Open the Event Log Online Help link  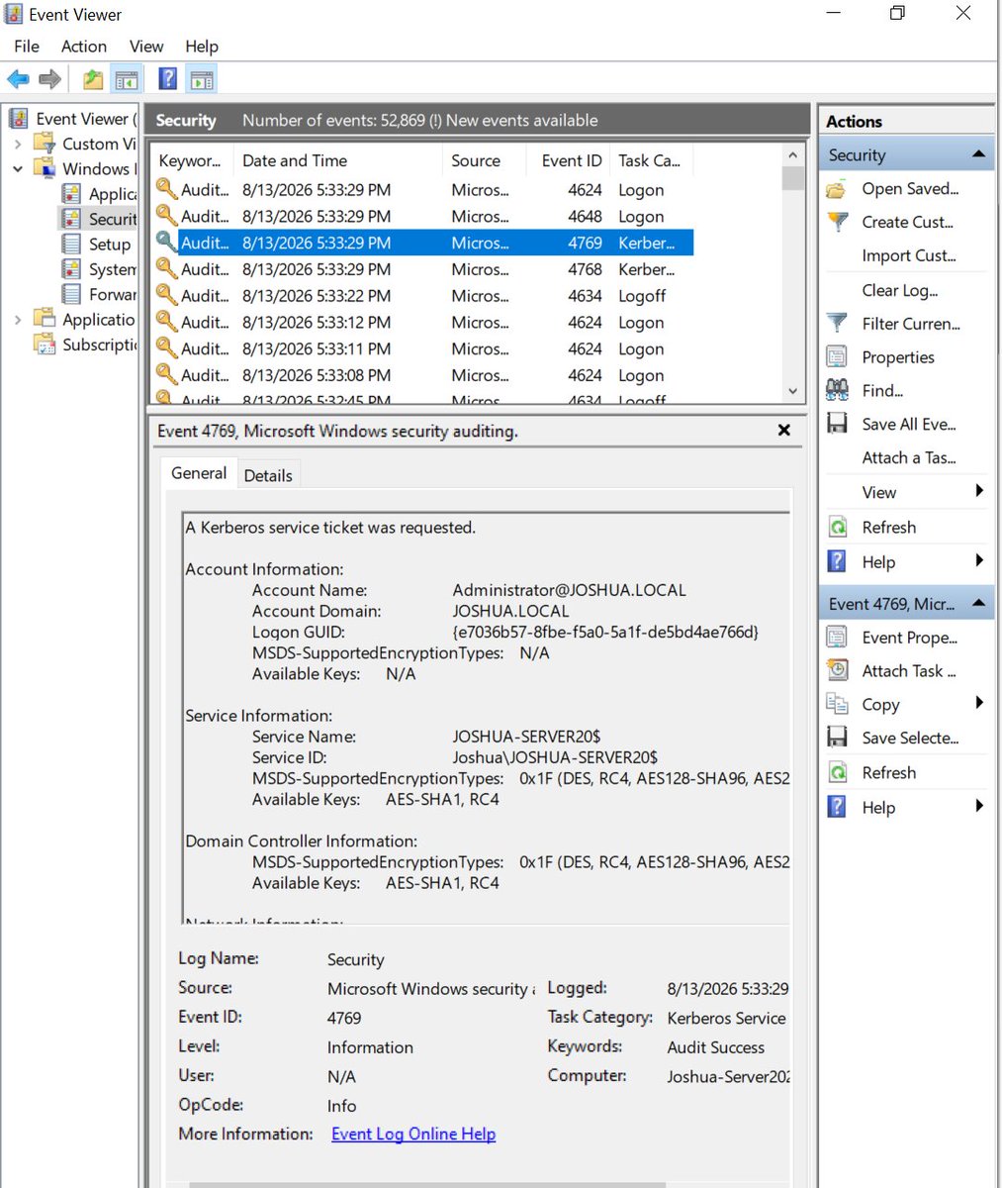pyautogui.click(x=413, y=1134)
